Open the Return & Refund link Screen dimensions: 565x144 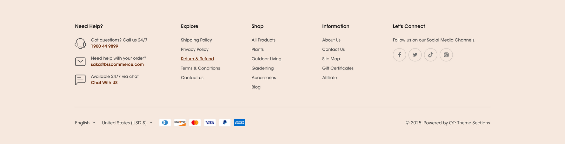coord(197,59)
